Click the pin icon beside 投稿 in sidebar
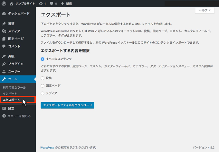The width and height of the screenshot is (219, 152). [4, 23]
